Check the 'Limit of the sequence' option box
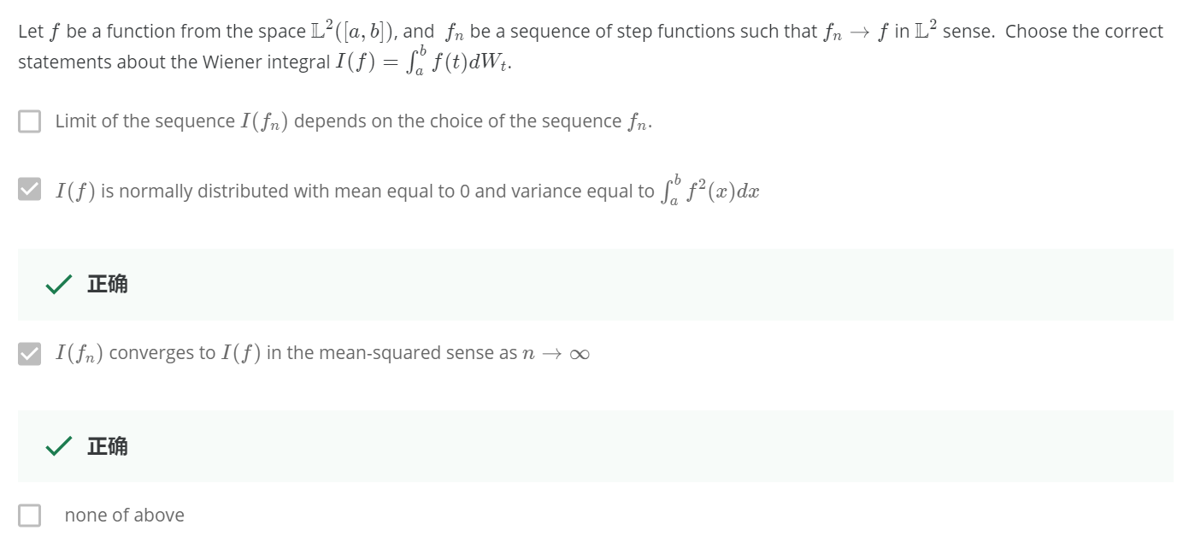 (29, 121)
